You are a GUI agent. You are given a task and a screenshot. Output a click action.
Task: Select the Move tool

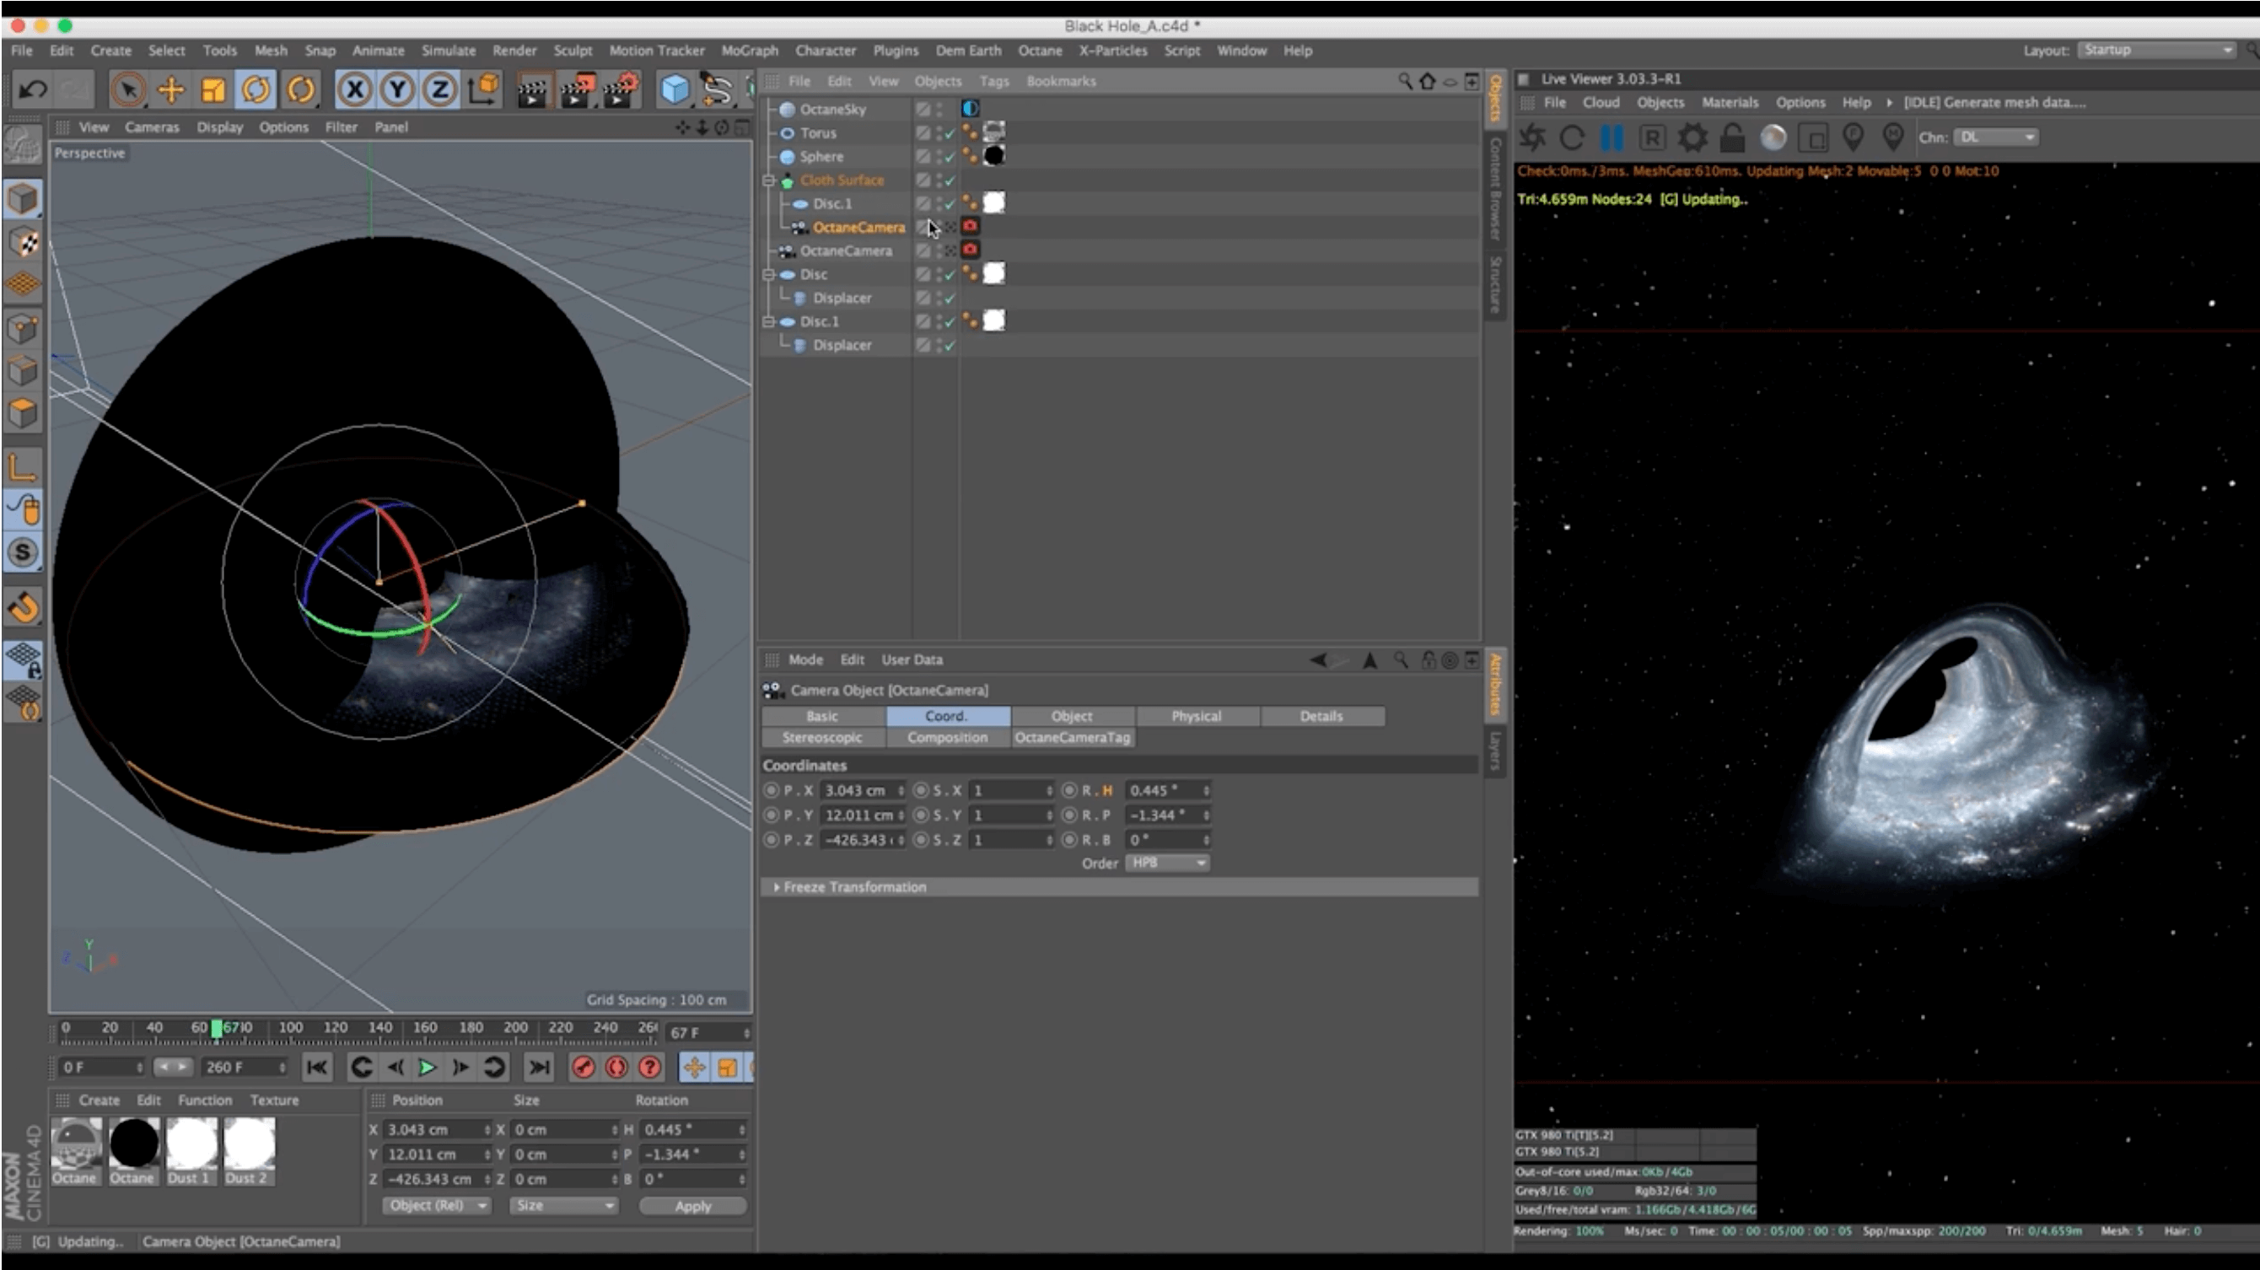tap(172, 89)
